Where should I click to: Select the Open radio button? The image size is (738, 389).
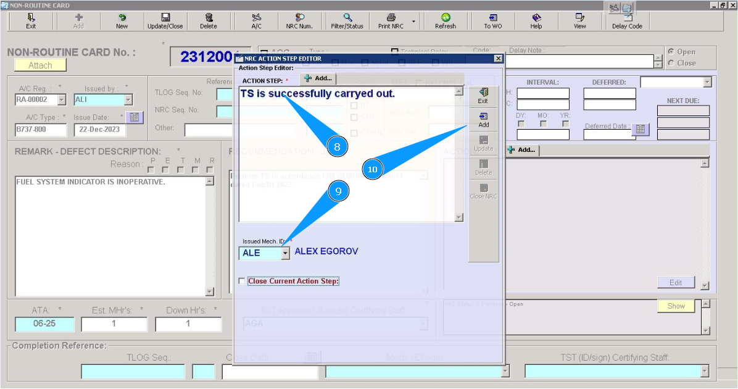click(671, 51)
